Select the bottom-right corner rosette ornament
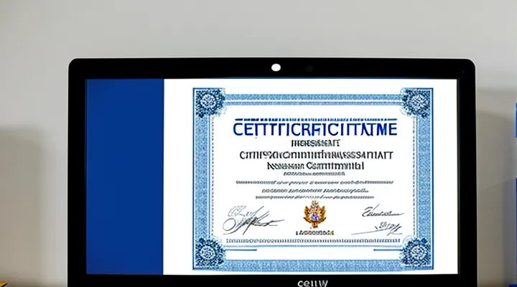 [x=416, y=252]
